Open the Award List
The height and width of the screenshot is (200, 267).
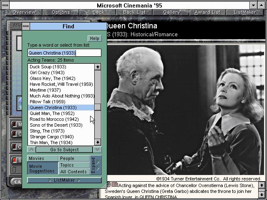click(x=207, y=12)
